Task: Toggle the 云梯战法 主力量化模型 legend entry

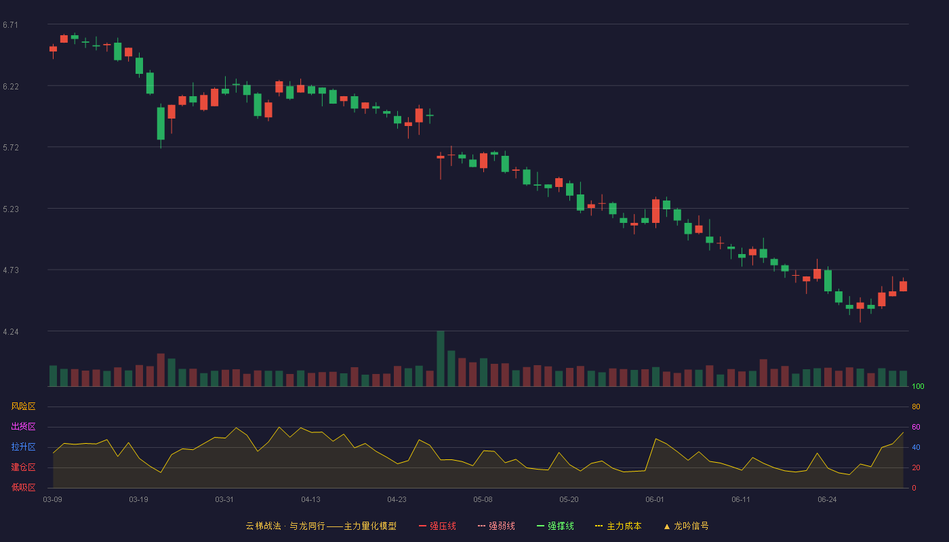Action: tap(321, 526)
